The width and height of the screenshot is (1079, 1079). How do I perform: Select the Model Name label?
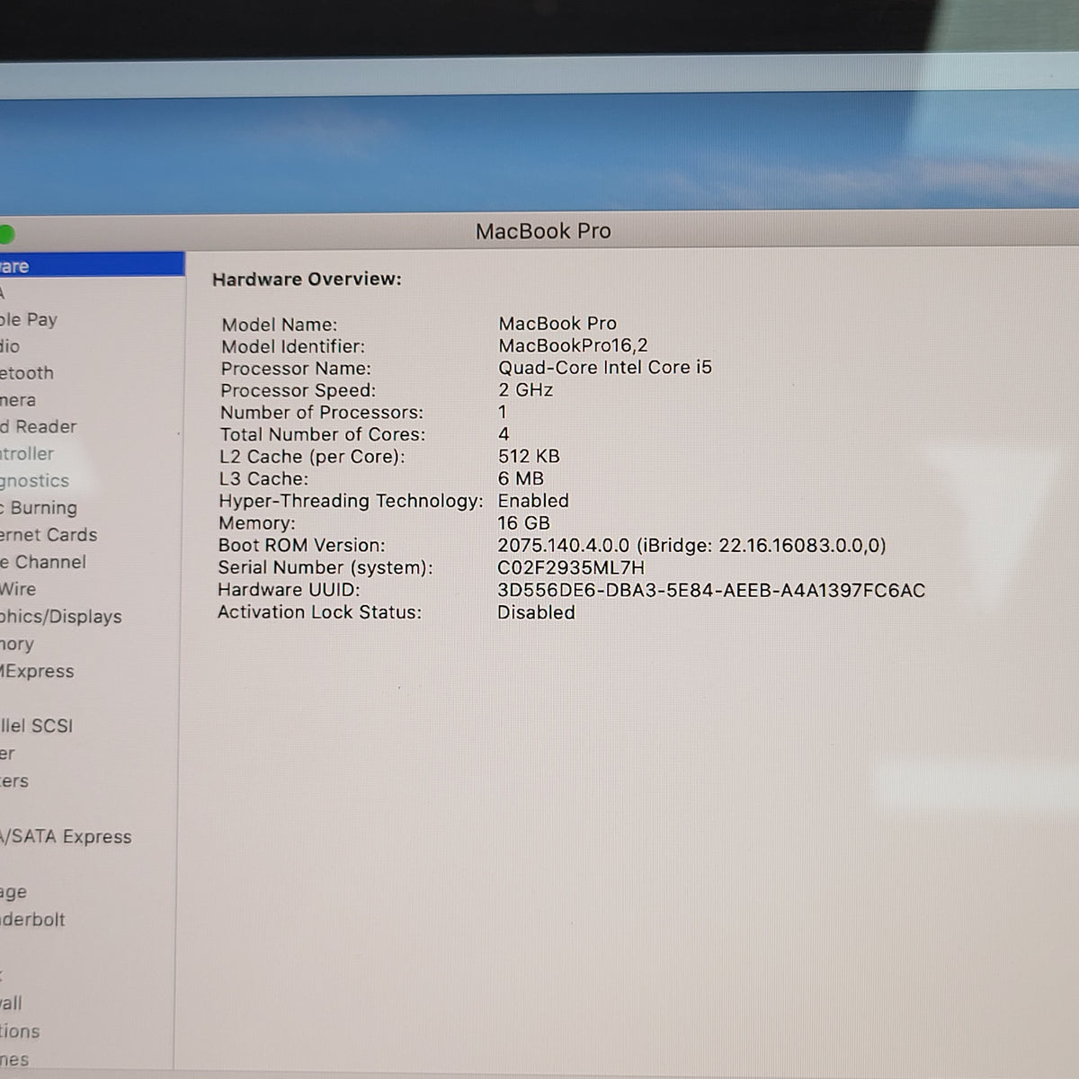280,325
